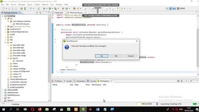Open the Run dropdown arrow
This screenshot has height=112, width=199.
tap(53, 8)
